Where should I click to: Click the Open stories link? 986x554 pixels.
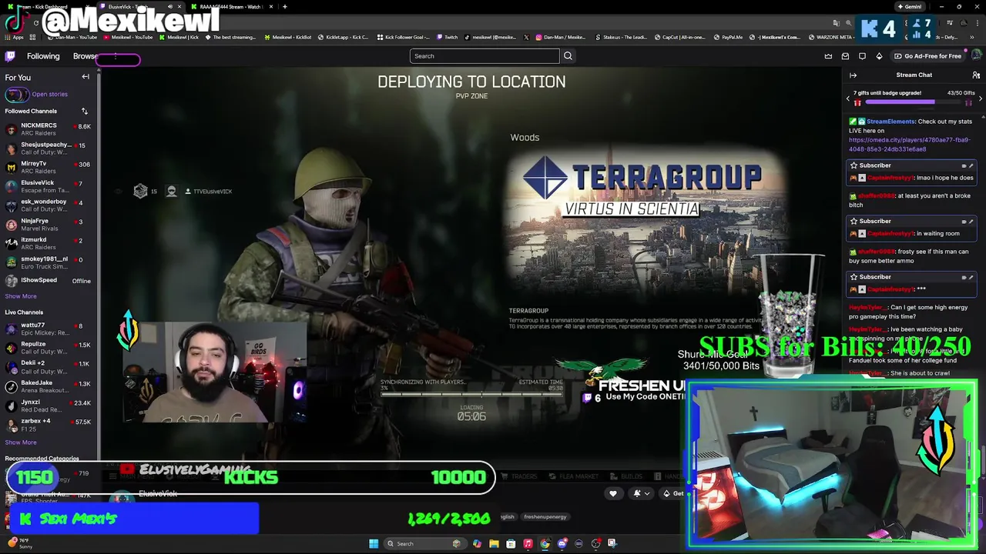point(49,95)
